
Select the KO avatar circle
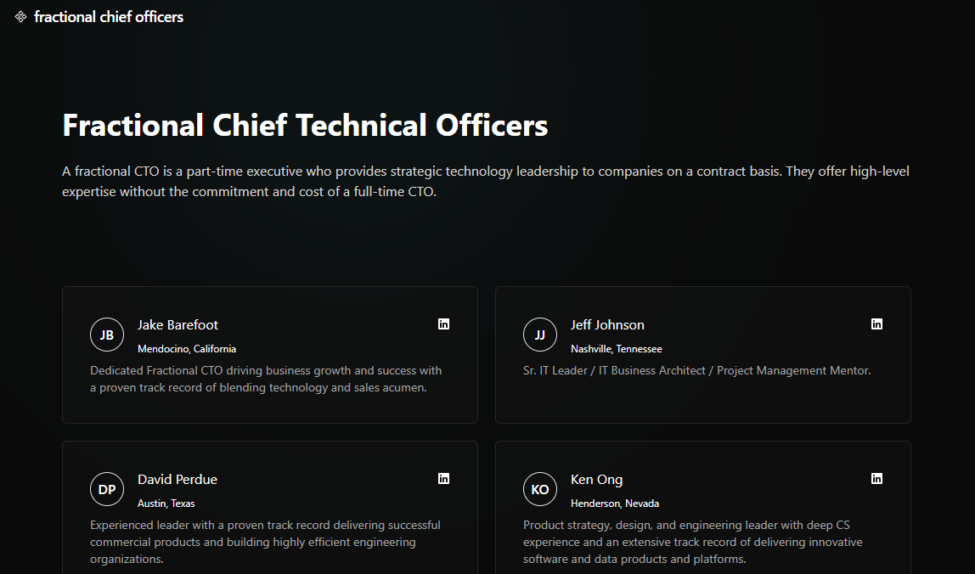[x=540, y=489]
